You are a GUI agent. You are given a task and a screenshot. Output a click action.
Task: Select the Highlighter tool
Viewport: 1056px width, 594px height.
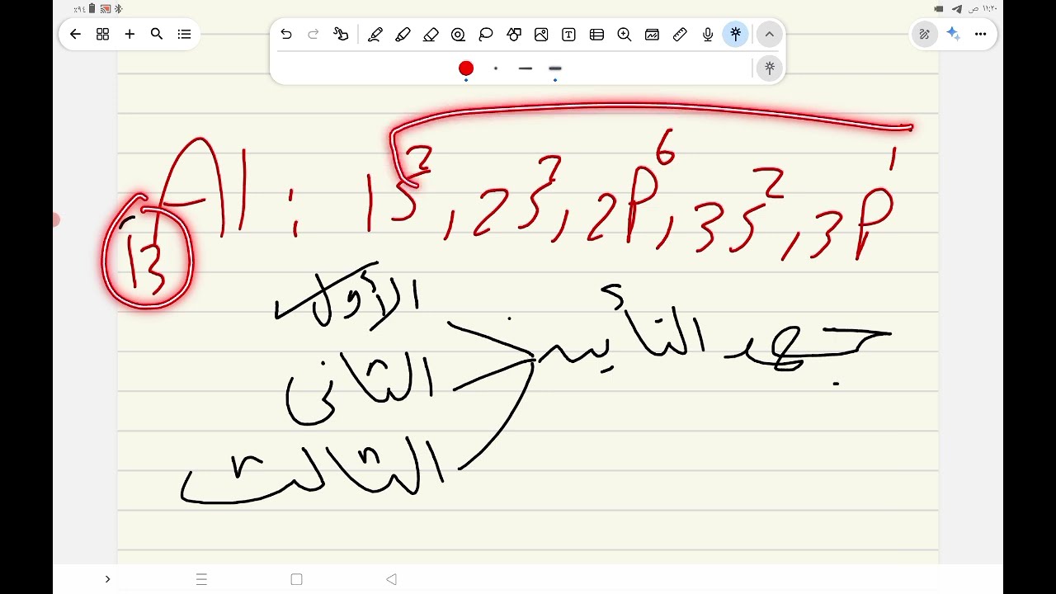click(x=403, y=34)
